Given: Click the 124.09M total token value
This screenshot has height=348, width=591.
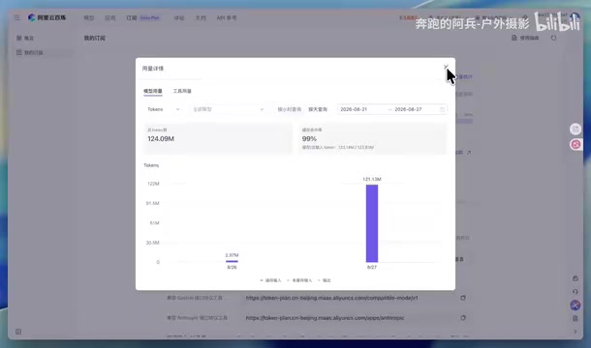Looking at the screenshot, I should (x=161, y=139).
